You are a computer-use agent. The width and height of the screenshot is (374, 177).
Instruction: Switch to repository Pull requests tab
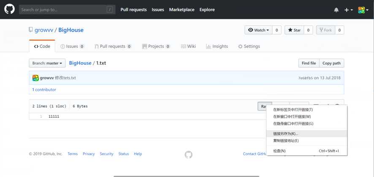click(113, 46)
